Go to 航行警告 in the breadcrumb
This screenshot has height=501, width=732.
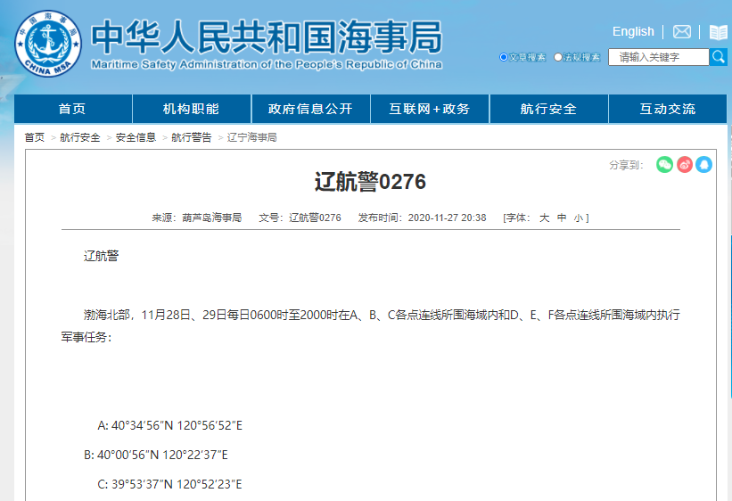192,137
